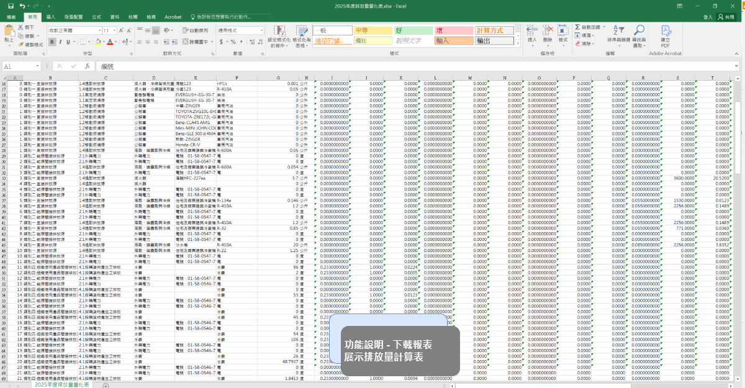
Task: Click the Save icon in quick access toolbar
Action: click(11, 6)
